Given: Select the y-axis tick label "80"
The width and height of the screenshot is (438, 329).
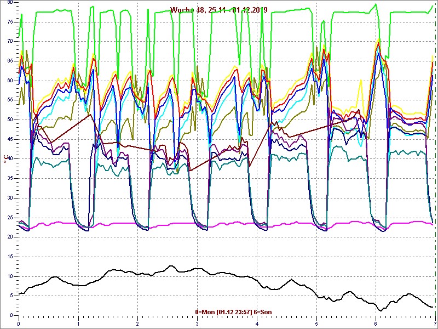Looking at the screenshot, I should (x=10, y=2).
